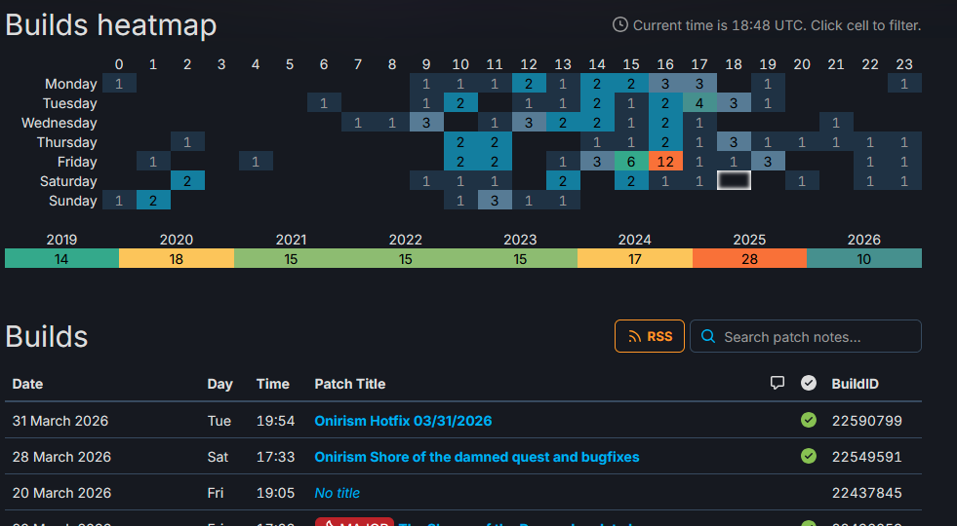Click the Wednesday row label
This screenshot has width=957, height=526.
coord(60,123)
